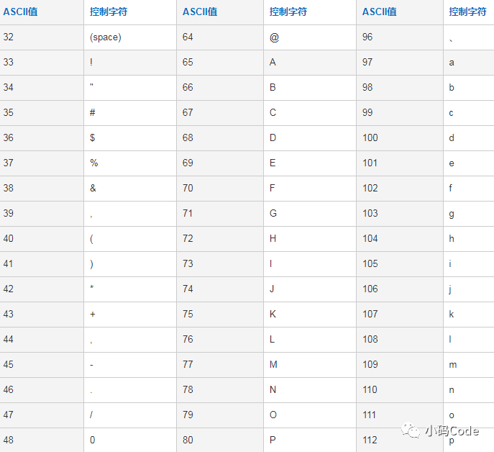
Task: Click the @ character cell
Action: [x=274, y=37]
